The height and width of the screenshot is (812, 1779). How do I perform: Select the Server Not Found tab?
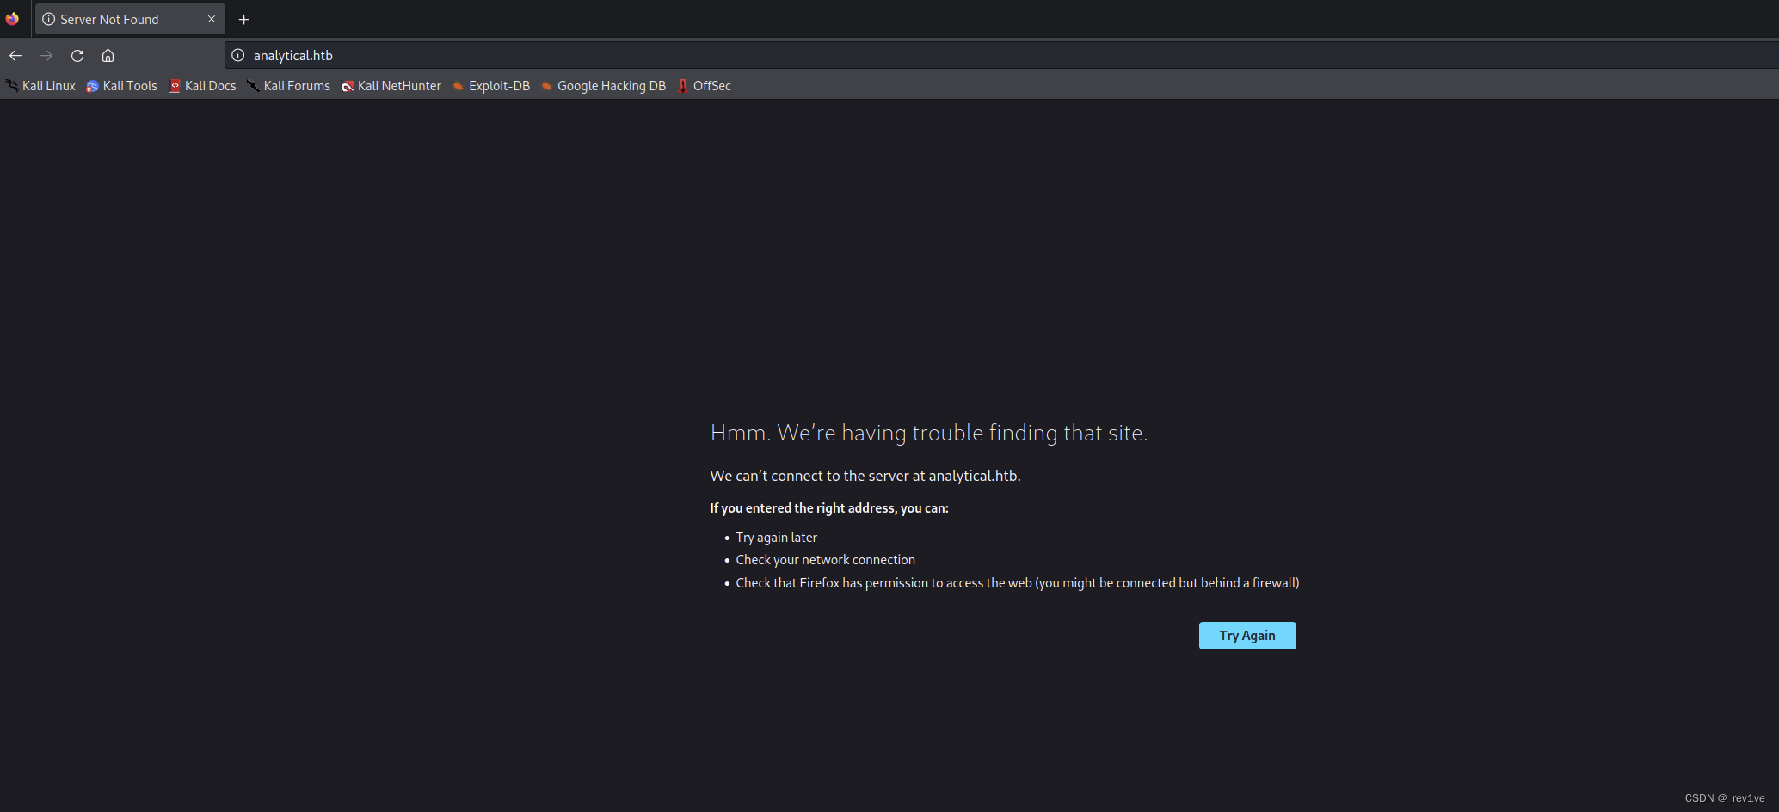tap(130, 19)
